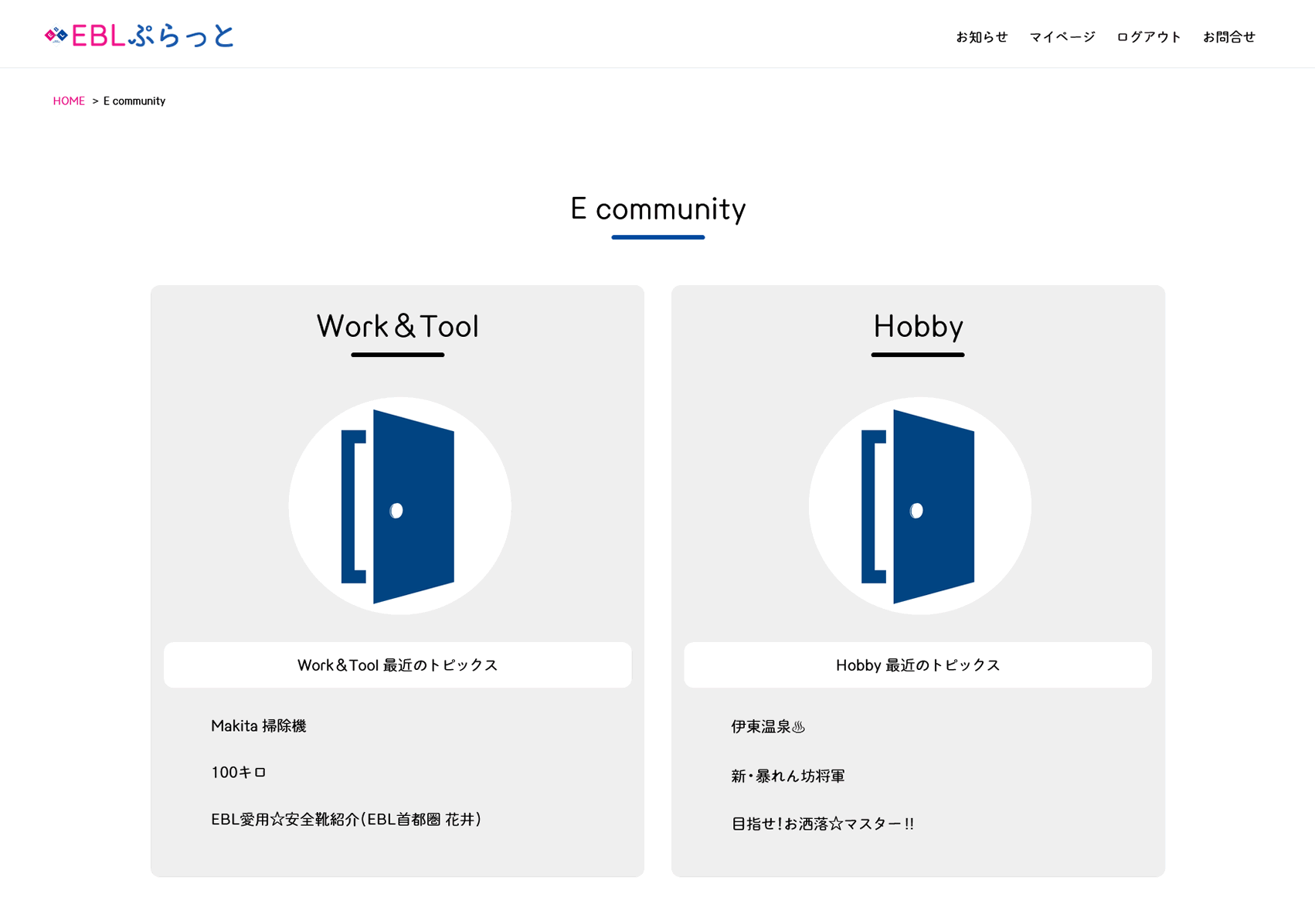Open お知らせ in the top navigation
The image size is (1315, 921).
point(981,37)
